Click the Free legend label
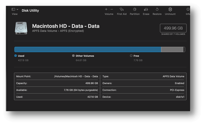 136,56
